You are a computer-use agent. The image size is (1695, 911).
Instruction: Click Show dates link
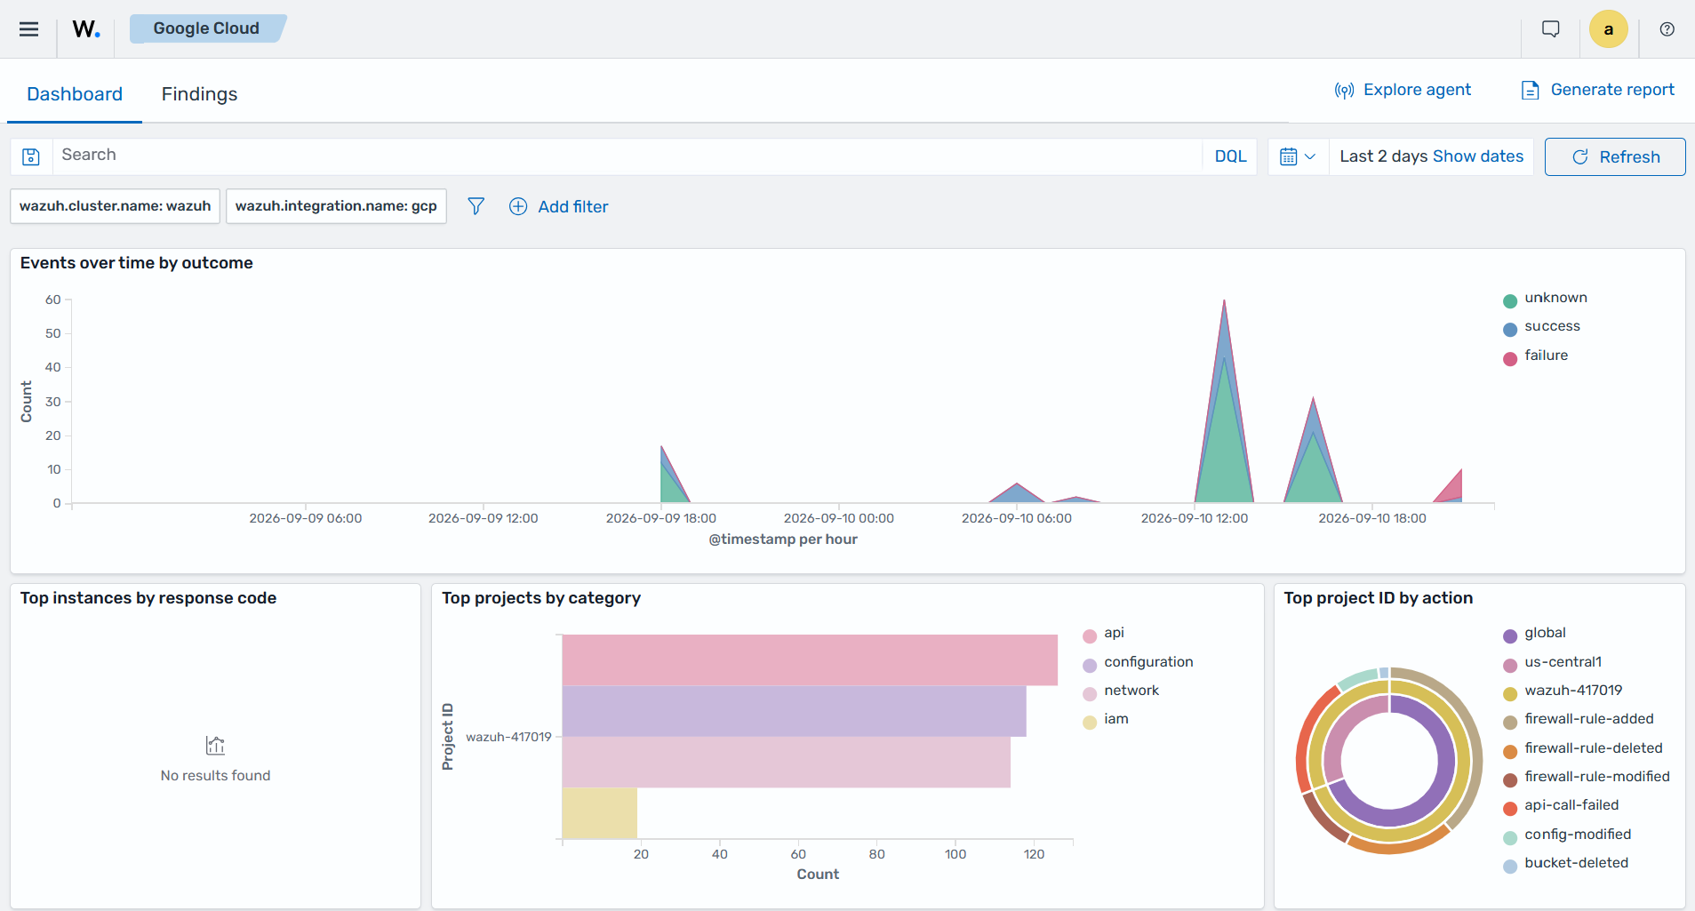(x=1478, y=156)
